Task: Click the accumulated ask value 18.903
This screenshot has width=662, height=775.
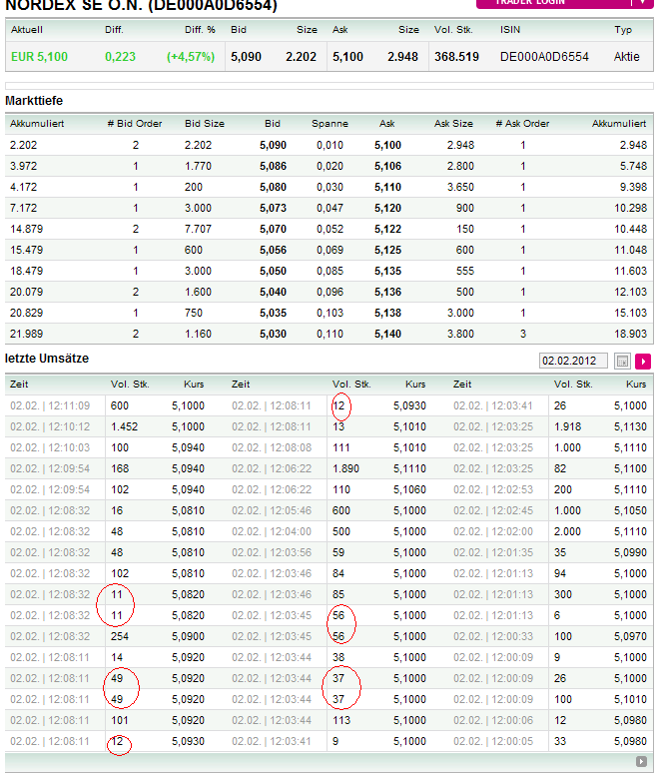Action: [630, 335]
